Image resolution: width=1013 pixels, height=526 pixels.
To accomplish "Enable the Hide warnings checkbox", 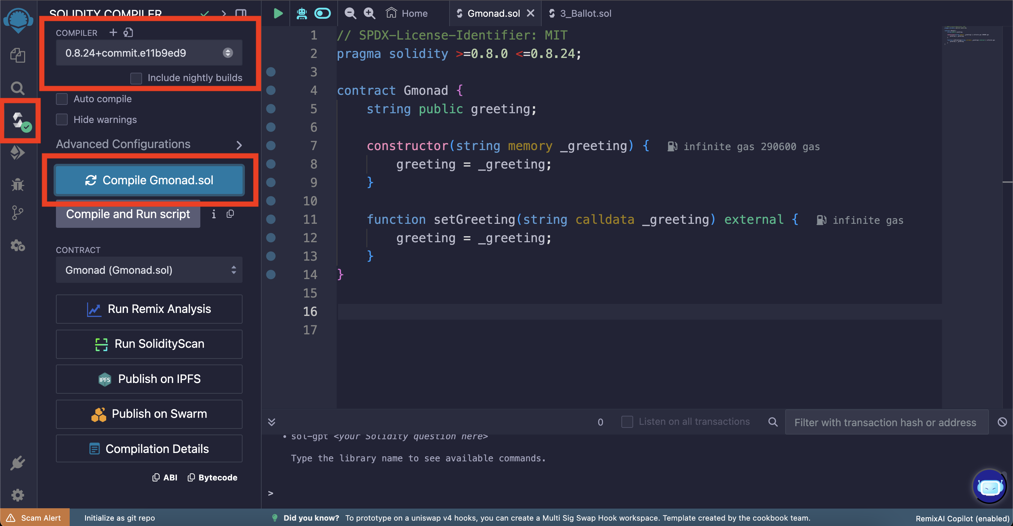I will tap(62, 119).
